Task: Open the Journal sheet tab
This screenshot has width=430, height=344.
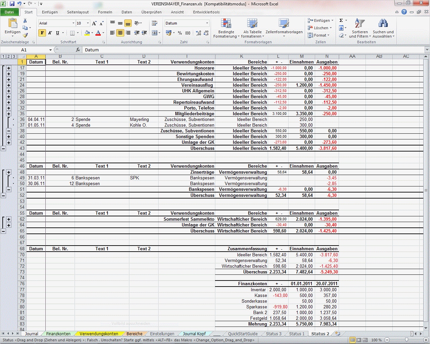Action: pyautogui.click(x=31, y=334)
